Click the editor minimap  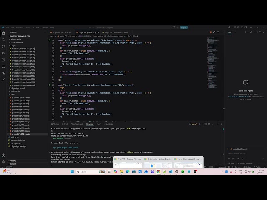[213, 63]
